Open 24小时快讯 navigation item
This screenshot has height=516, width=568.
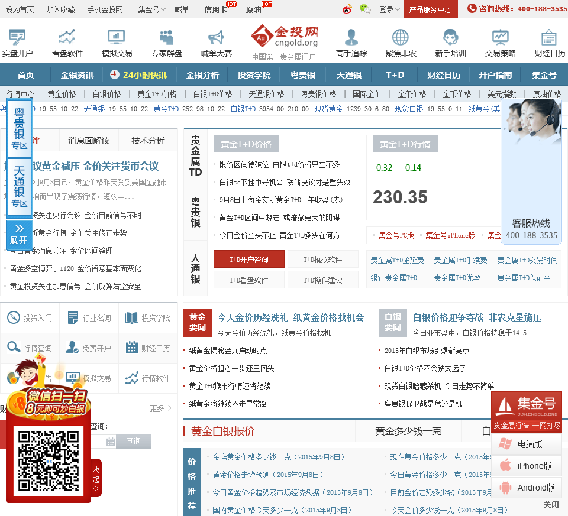click(x=138, y=75)
